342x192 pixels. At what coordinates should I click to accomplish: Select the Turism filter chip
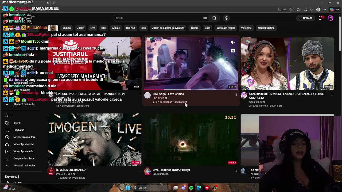pyautogui.click(x=195, y=28)
